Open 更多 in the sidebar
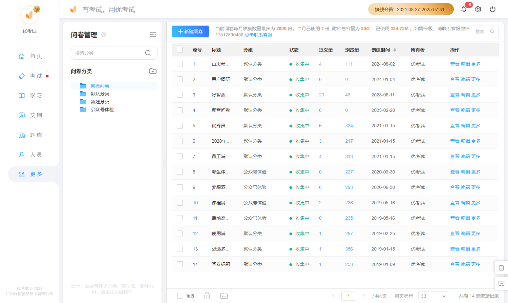This screenshot has width=508, height=303. (33, 174)
